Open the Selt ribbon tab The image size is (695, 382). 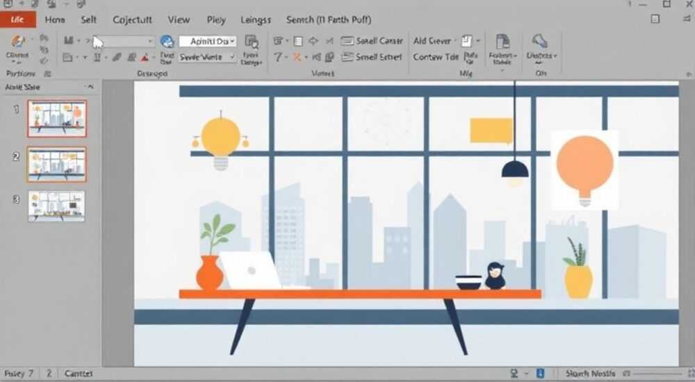89,20
